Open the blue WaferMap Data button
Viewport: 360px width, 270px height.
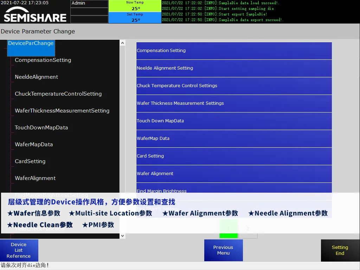click(x=234, y=139)
